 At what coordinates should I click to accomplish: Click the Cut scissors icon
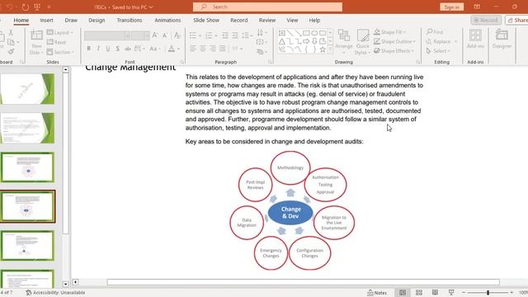(11, 32)
